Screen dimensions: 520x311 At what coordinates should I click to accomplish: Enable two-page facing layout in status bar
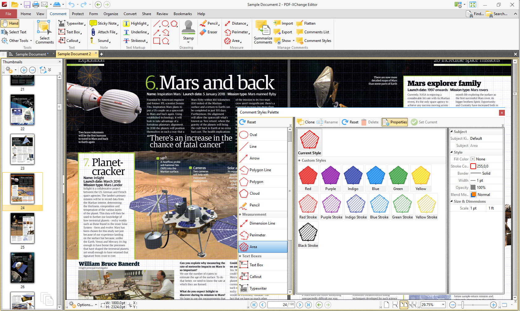pos(404,305)
